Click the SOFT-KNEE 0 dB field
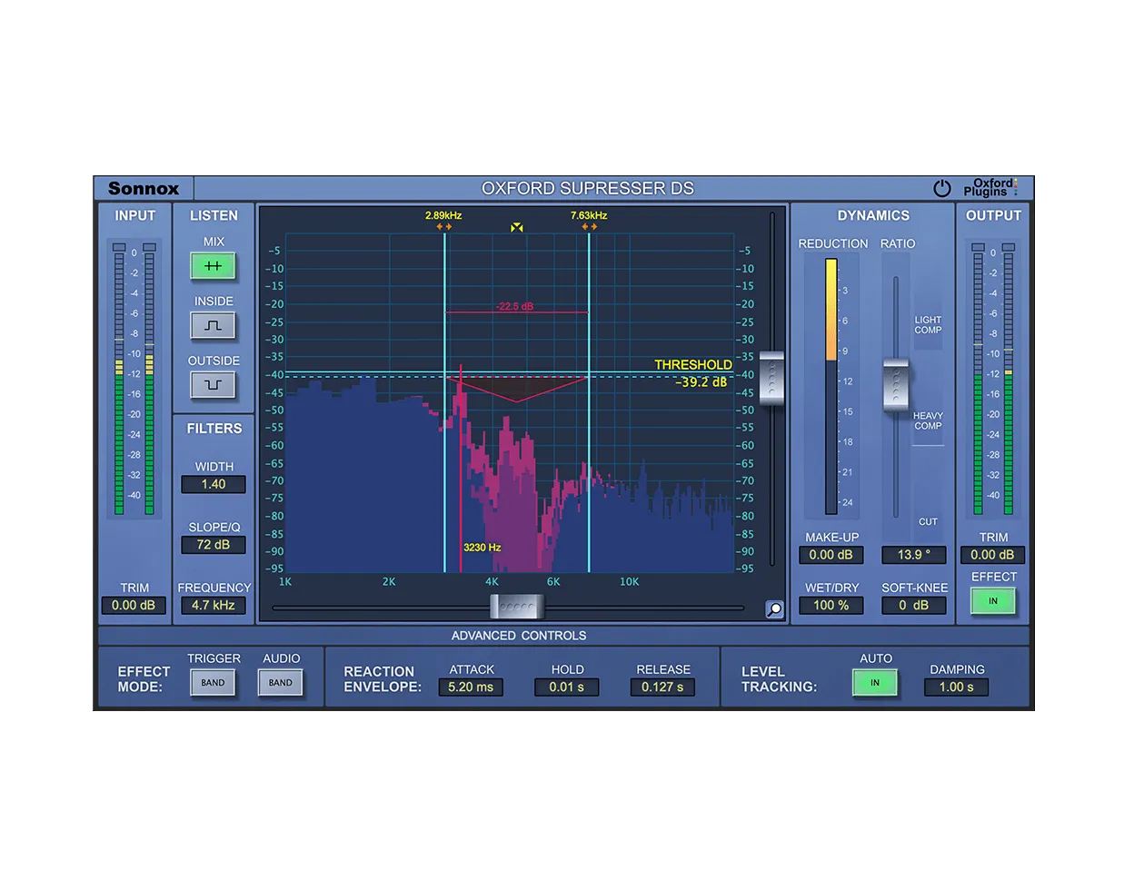The image size is (1134, 890). pyautogui.click(x=914, y=606)
